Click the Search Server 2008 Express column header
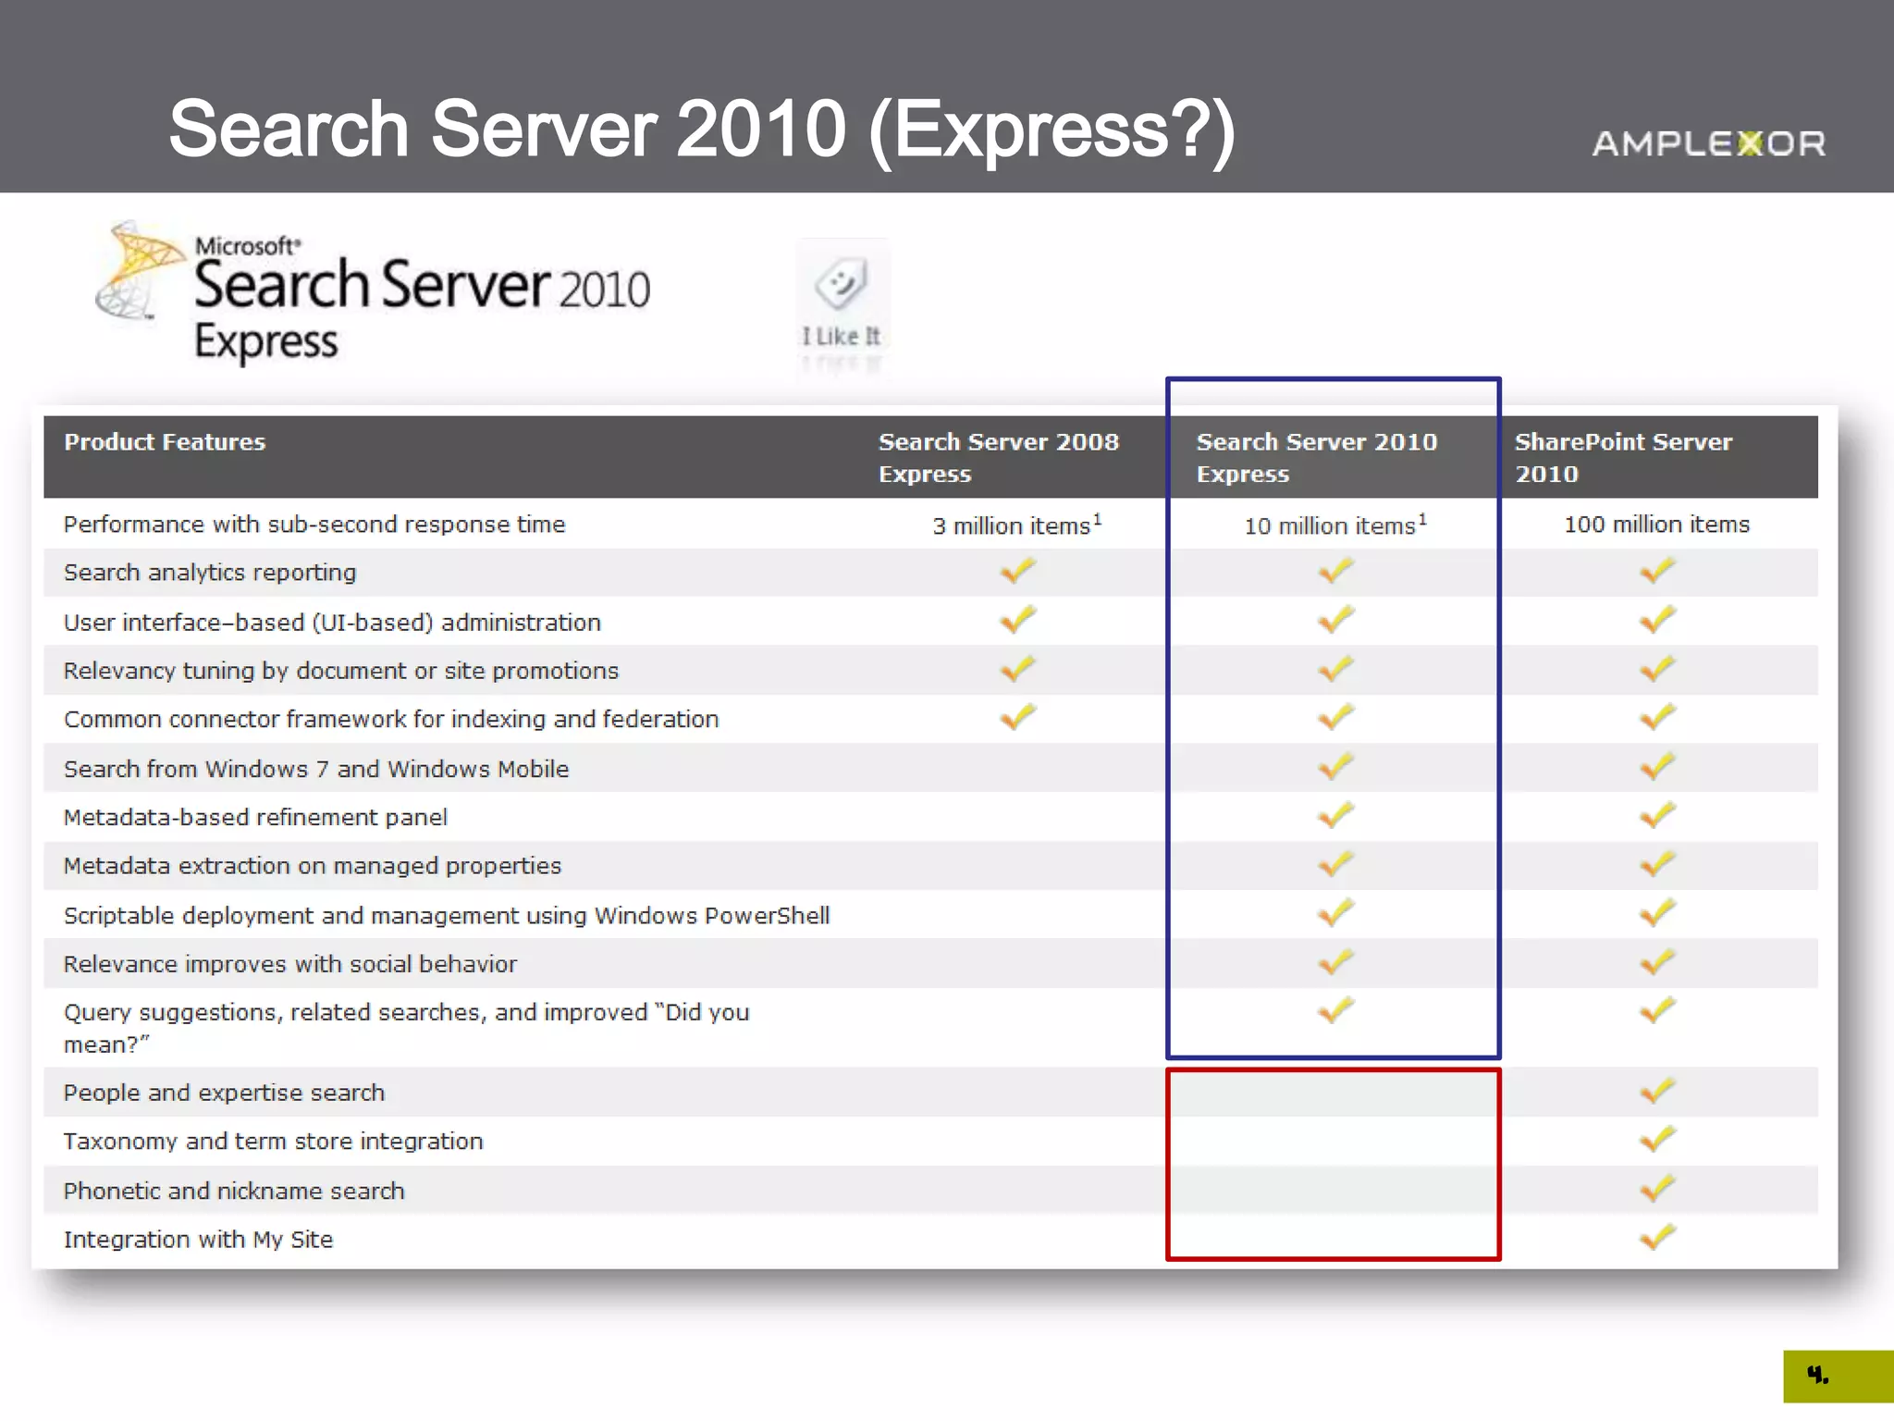 (x=999, y=458)
